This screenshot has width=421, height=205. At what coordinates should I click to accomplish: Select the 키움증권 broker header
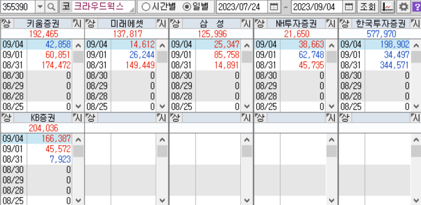pos(43,24)
